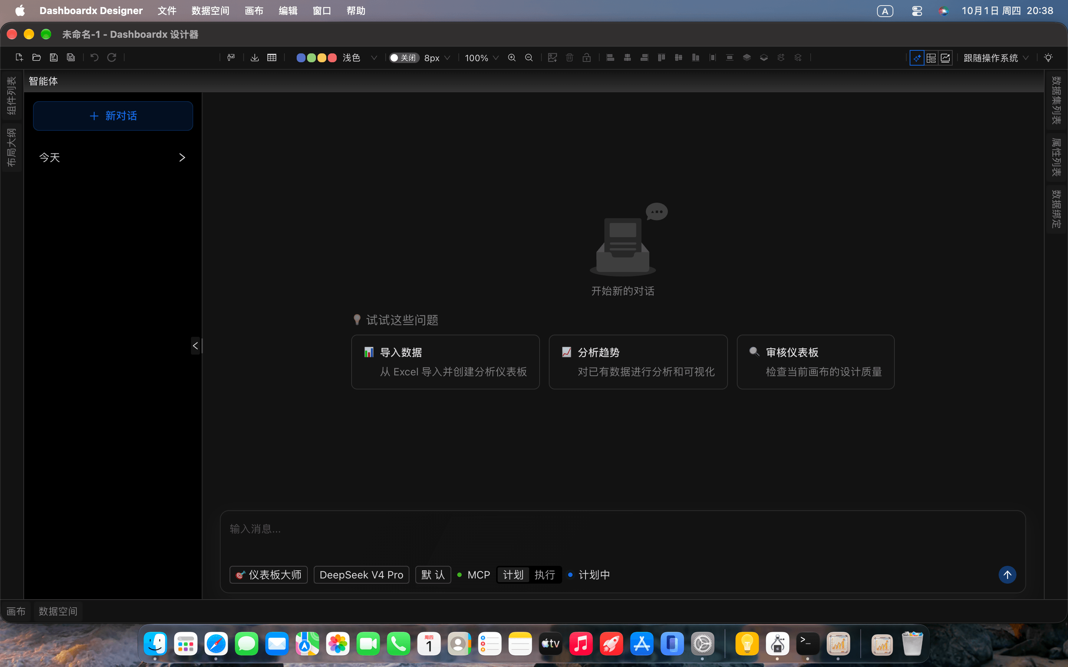
Task: Select the 审核仪表板 suggestion card
Action: 815,362
